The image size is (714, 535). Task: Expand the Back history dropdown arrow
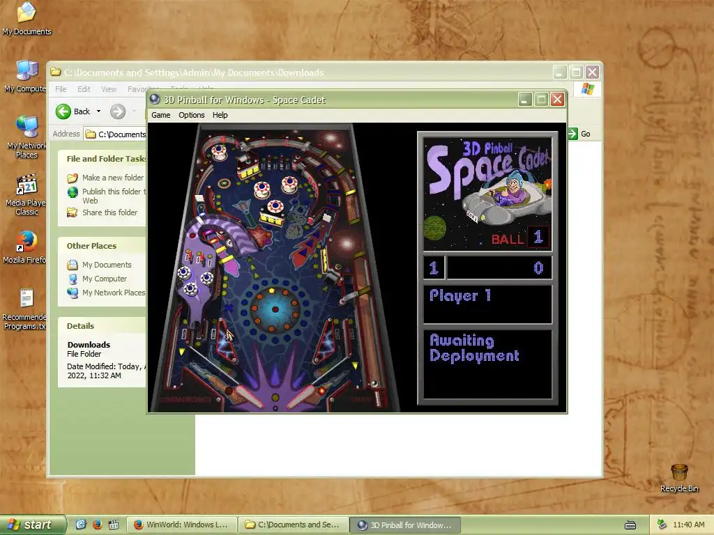(99, 111)
